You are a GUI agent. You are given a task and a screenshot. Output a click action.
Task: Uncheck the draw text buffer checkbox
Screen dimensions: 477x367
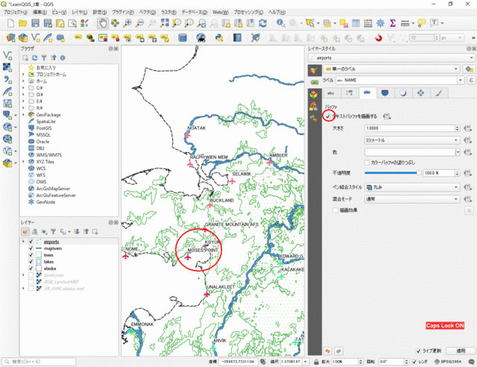pyautogui.click(x=328, y=116)
